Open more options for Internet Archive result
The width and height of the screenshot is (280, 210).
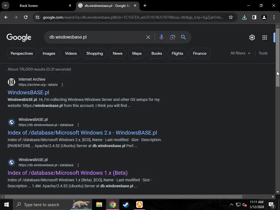click(62, 85)
